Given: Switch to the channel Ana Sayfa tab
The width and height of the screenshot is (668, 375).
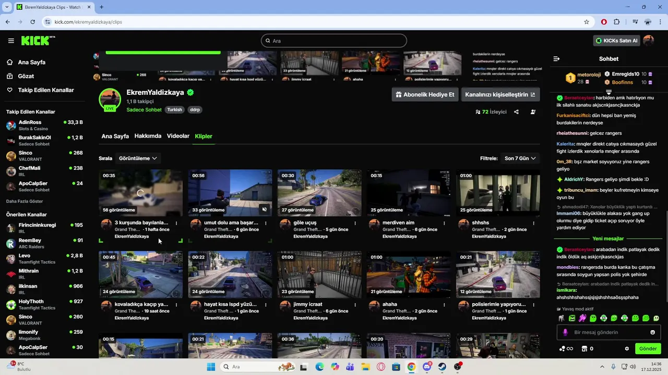Looking at the screenshot, I should pyautogui.click(x=115, y=136).
